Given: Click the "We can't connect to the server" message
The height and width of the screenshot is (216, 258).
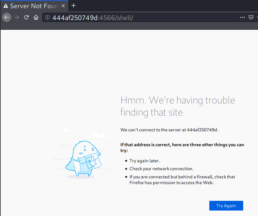Looking at the screenshot, I should click(x=169, y=130).
